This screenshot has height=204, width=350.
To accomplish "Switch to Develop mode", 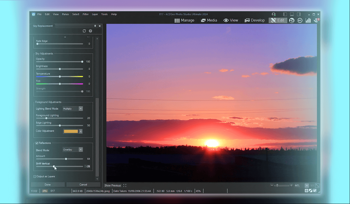I will pos(254,20).
